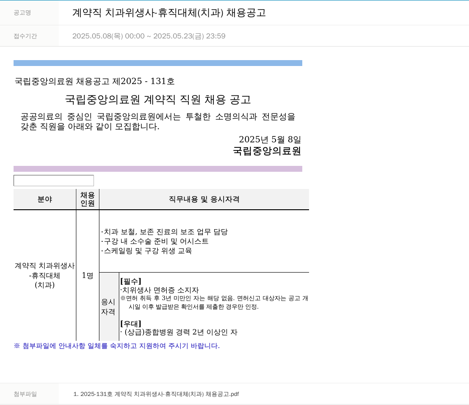Click the 1명 cell
The width and height of the screenshot is (469, 405).
(88, 275)
